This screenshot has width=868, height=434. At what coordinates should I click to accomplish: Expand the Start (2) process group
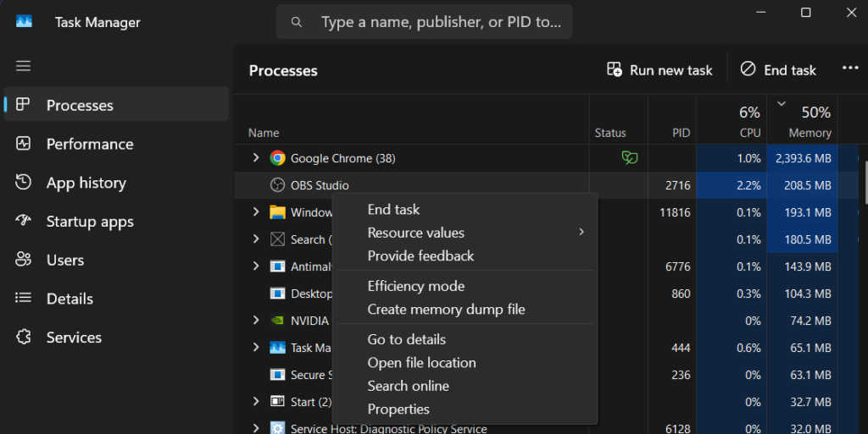point(256,401)
